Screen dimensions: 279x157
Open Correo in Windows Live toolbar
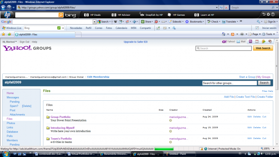(x=99, y=28)
